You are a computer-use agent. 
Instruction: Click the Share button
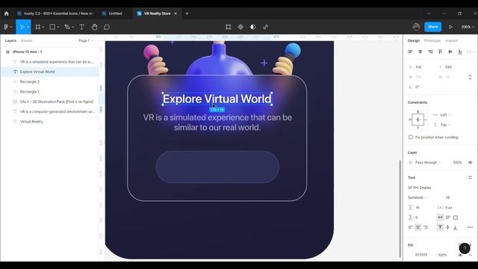[433, 27]
